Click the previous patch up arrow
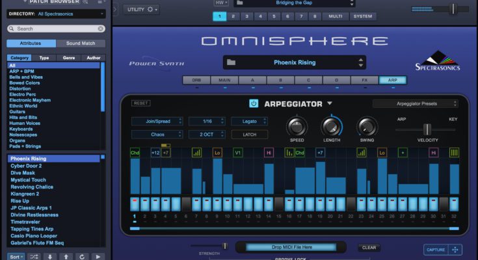Viewport: 478px width, 260px height. click(x=66, y=256)
